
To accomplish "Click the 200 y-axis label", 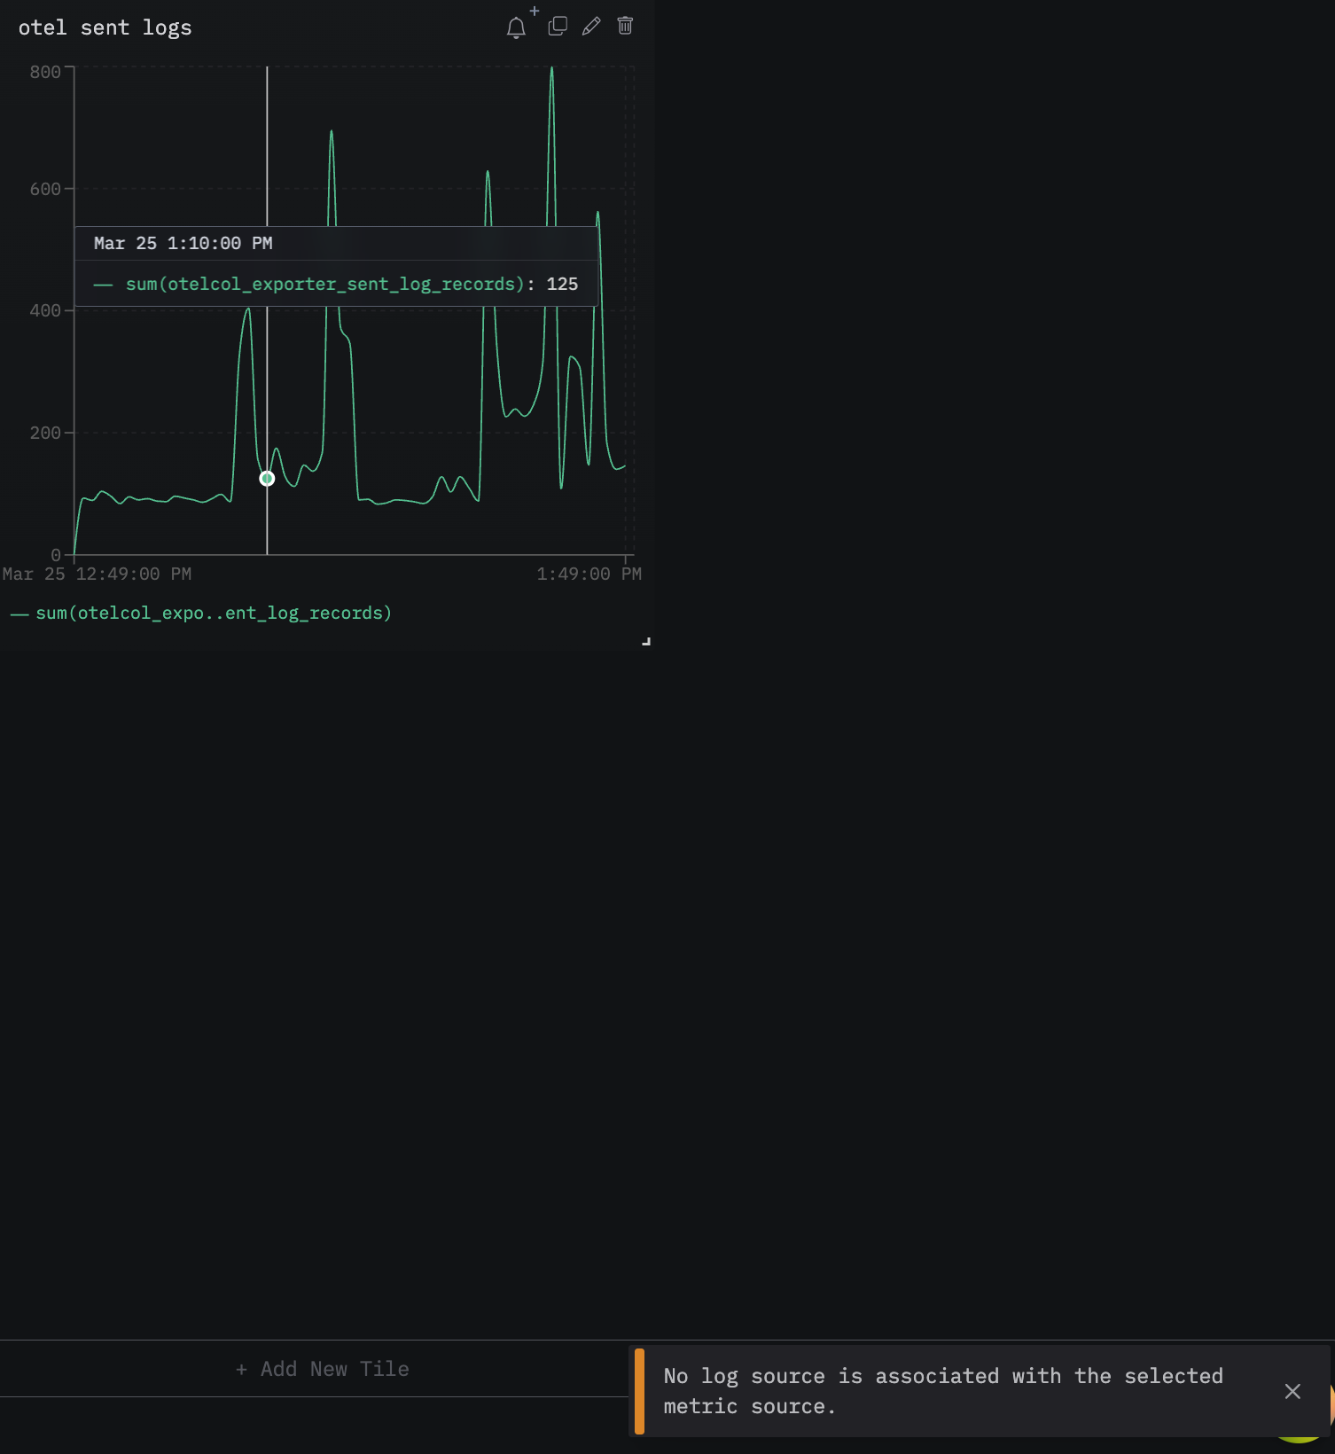I will tap(45, 433).
